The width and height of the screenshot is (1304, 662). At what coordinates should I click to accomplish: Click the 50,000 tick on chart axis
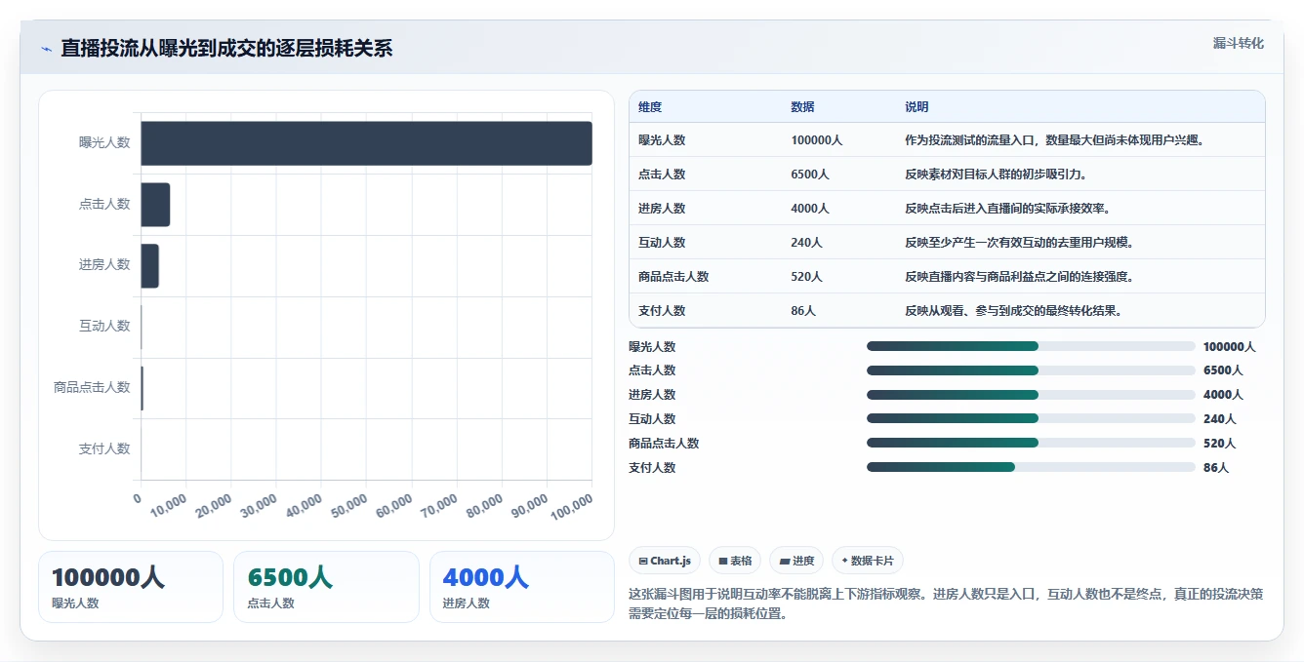348,505
